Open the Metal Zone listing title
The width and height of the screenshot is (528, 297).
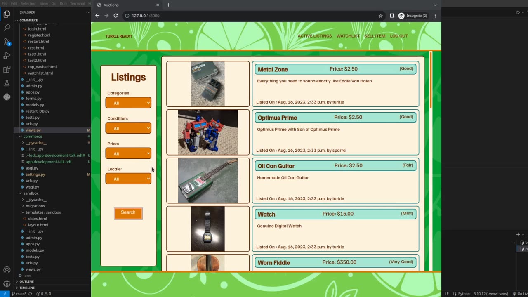point(273,69)
